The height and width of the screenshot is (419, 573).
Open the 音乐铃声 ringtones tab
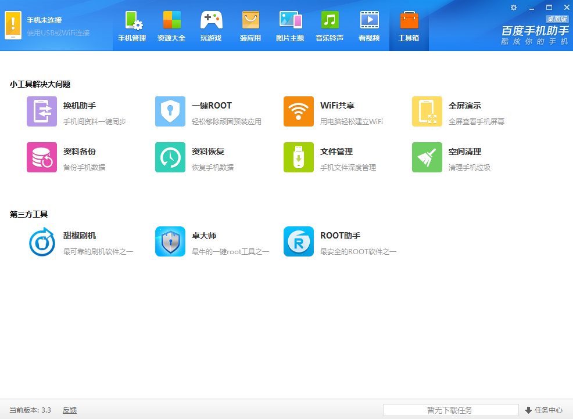click(x=330, y=26)
